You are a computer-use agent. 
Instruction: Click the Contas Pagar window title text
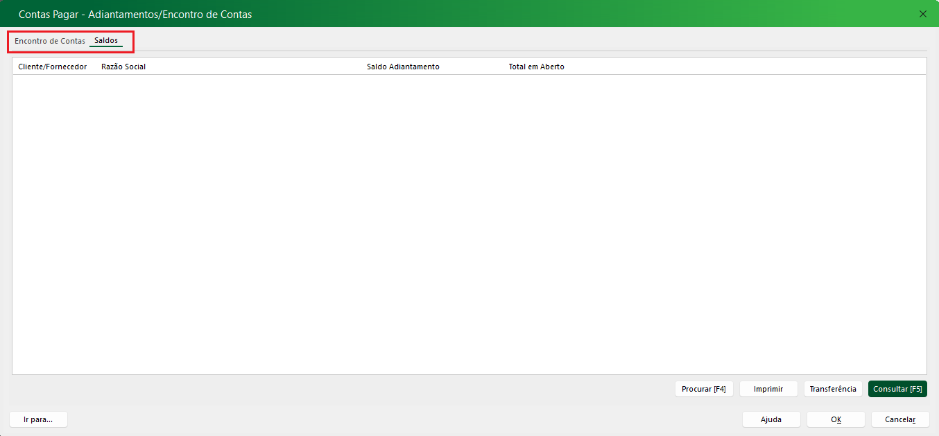pos(135,14)
